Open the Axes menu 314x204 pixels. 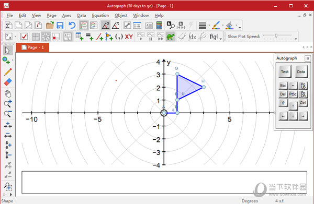coord(66,15)
